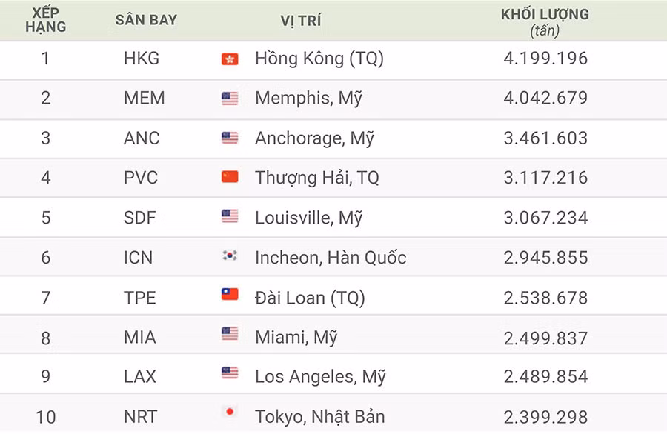The width and height of the screenshot is (667, 434).
Task: Select the HKG airport code
Action: pyautogui.click(x=142, y=59)
